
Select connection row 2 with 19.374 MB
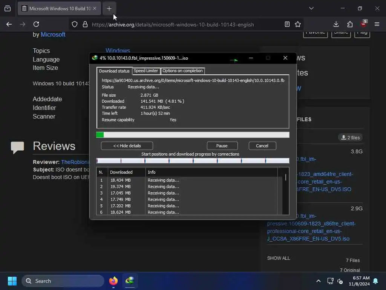(187, 187)
